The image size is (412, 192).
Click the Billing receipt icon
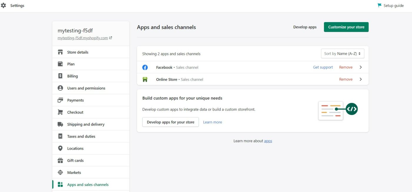(60, 76)
